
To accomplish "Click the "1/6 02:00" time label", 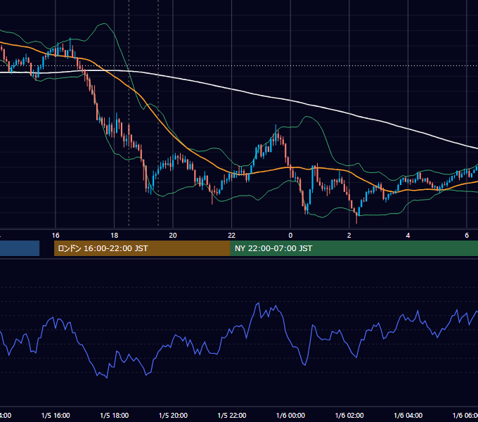I will [349, 415].
